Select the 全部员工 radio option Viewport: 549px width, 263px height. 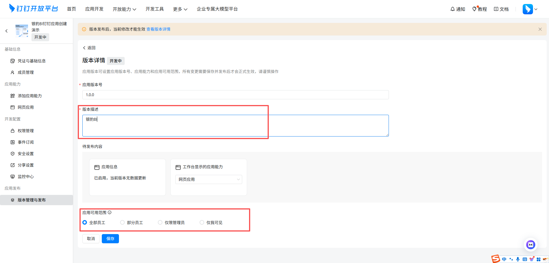click(x=85, y=222)
